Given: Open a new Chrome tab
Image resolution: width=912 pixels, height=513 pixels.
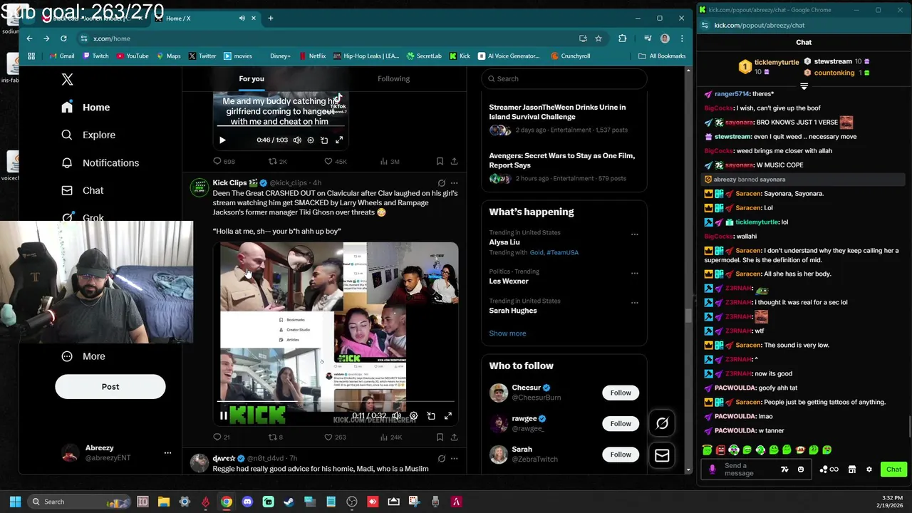Looking at the screenshot, I should click(270, 18).
